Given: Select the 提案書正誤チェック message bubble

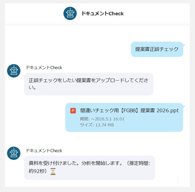Looking at the screenshot, I should [157, 49].
